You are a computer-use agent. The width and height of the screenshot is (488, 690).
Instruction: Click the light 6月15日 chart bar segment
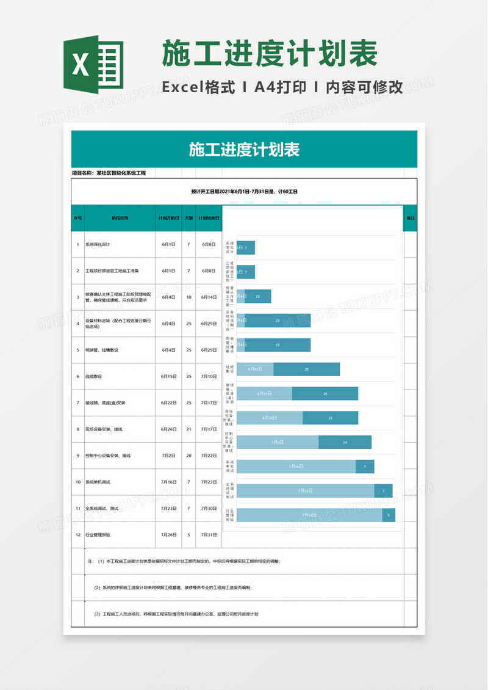255,369
